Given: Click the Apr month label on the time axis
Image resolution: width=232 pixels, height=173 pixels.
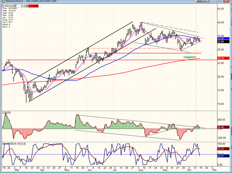Looking at the screenshot, I should (x=42, y=170).
